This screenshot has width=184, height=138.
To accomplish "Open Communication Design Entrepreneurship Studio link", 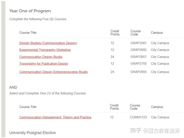I will (x=53, y=72).
